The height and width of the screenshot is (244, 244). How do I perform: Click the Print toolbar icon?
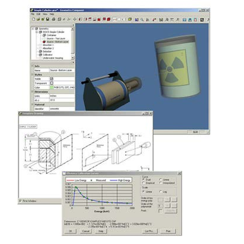click(x=53, y=19)
